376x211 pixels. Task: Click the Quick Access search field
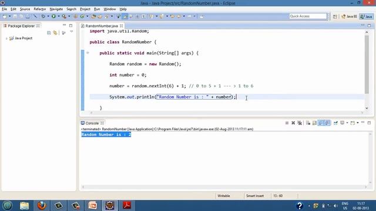308,16
